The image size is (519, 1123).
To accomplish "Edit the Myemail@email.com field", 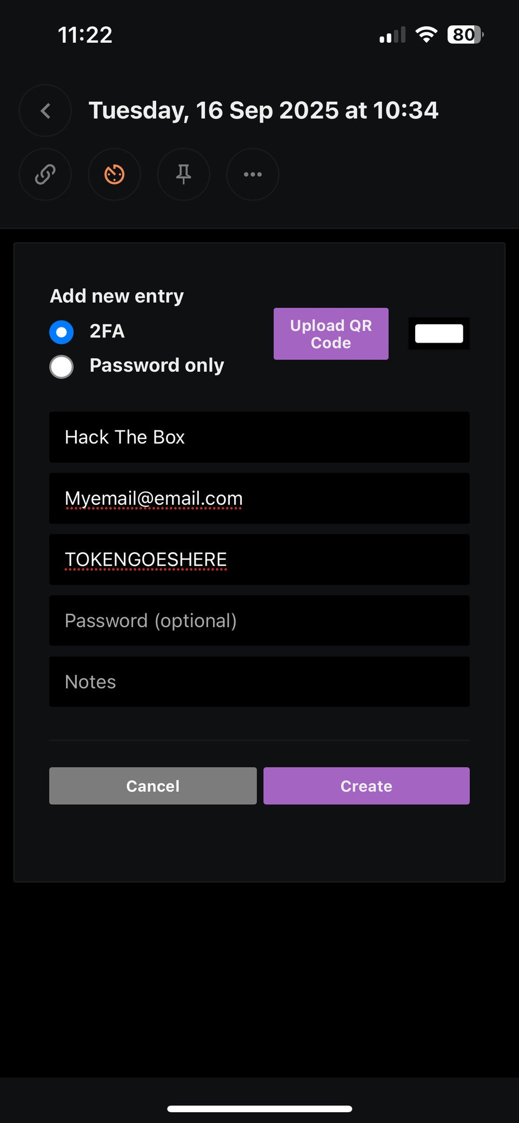I will click(x=259, y=498).
